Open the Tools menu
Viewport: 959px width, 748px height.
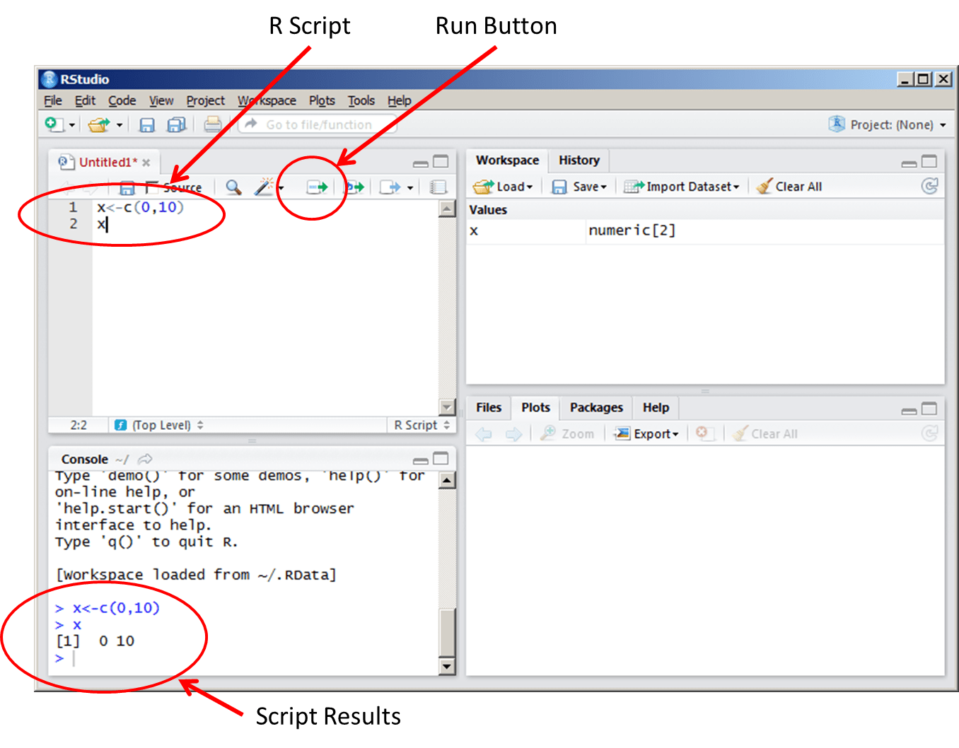(361, 100)
